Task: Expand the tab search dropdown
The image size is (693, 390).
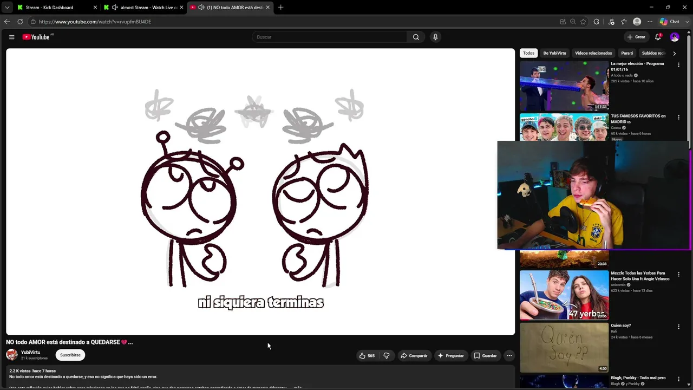Action: point(7,8)
